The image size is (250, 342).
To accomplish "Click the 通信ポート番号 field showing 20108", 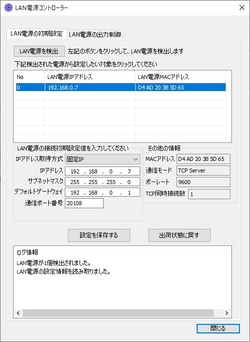I will pyautogui.click(x=84, y=203).
